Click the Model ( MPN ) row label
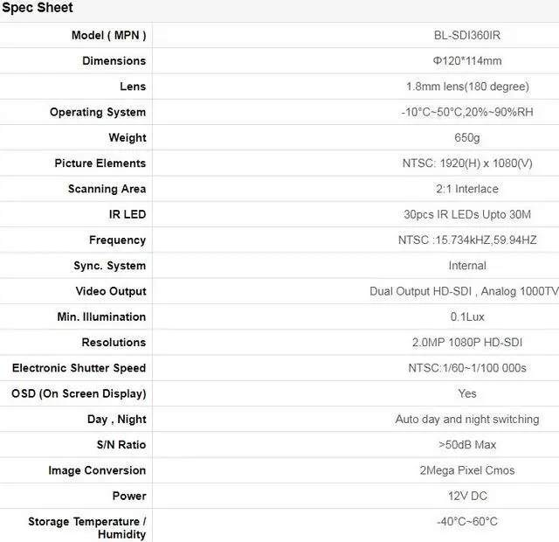The height and width of the screenshot is (542, 559). click(x=108, y=35)
